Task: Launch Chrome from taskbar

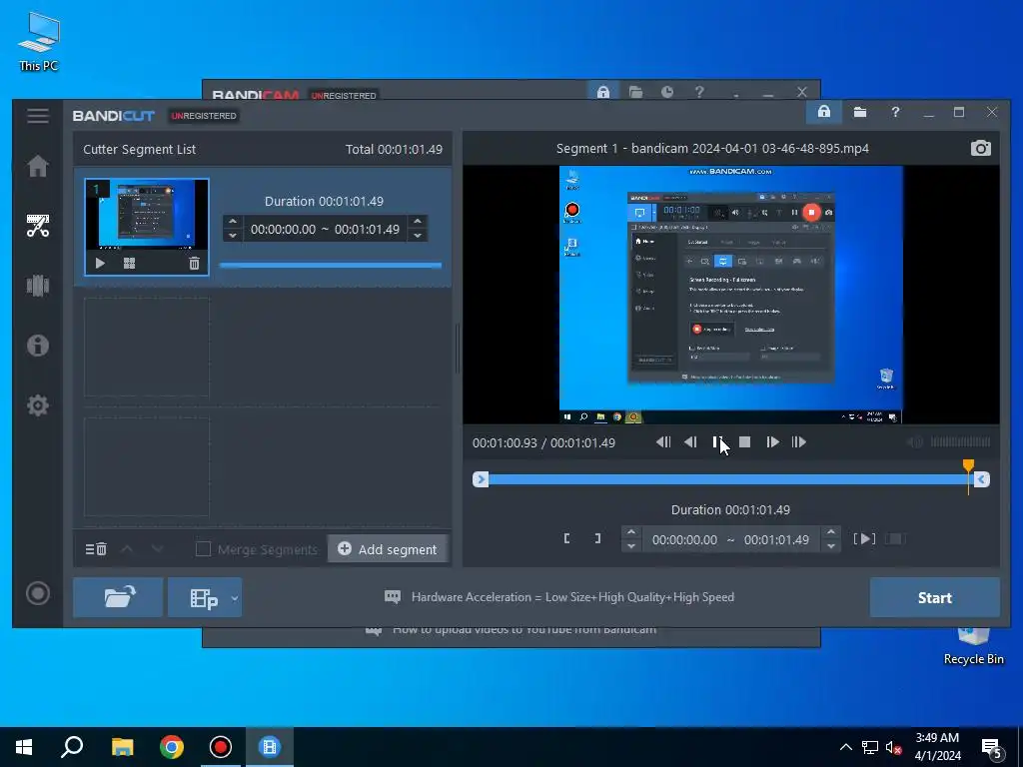Action: (172, 747)
